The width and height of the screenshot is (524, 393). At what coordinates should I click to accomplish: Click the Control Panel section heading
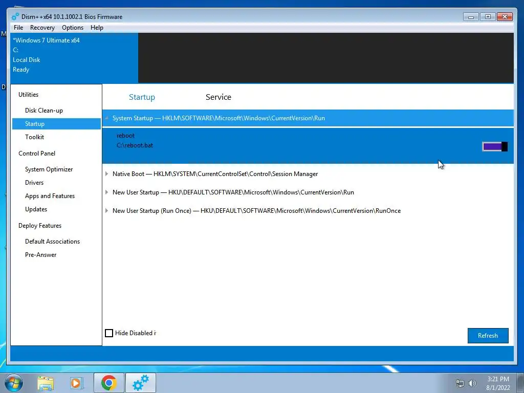37,154
